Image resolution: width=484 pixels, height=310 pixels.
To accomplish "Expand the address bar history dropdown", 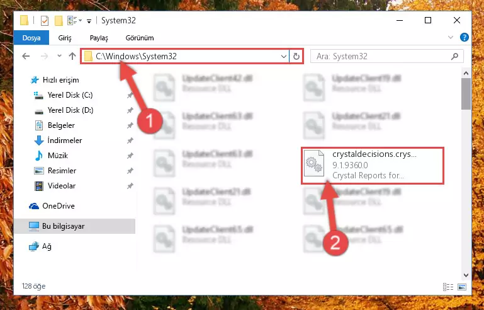I will pos(283,56).
